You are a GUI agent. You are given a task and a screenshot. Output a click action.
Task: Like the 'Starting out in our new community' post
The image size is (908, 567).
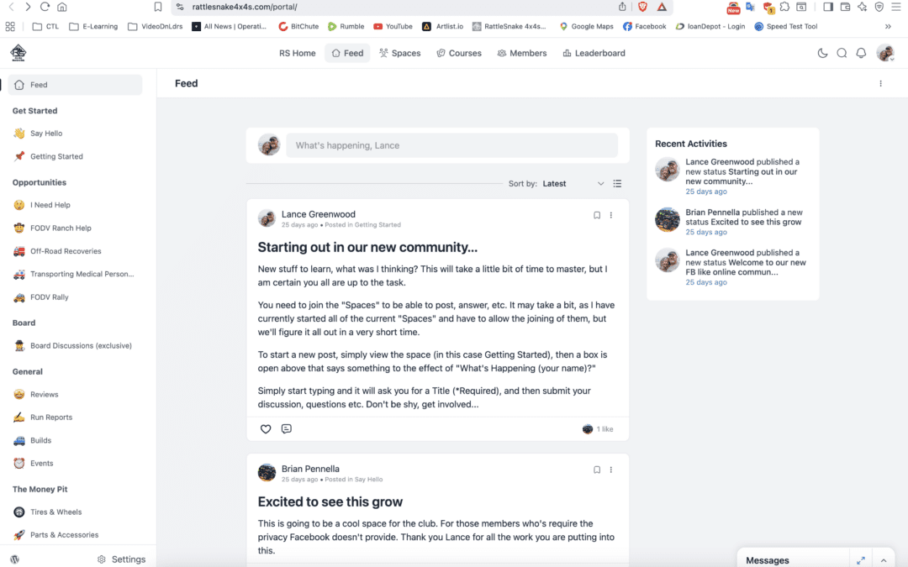click(265, 428)
